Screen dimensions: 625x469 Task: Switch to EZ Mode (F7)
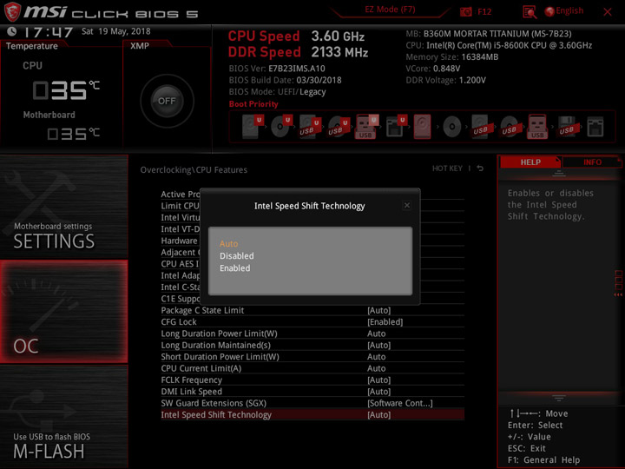(390, 10)
